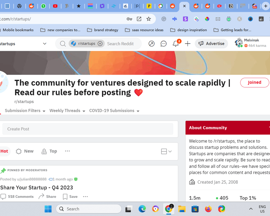The height and width of the screenshot is (216, 270).
Task: Open more sort options ellipsis
Action: point(67,151)
